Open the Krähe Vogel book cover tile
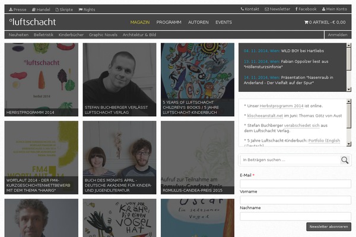This screenshot has height=237, width=356. pyautogui.click(x=119, y=218)
